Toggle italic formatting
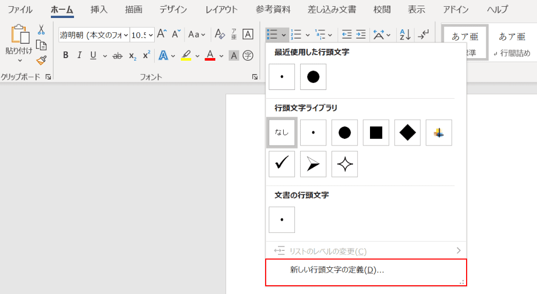Viewport: 537px width, 294px height. [x=80, y=55]
